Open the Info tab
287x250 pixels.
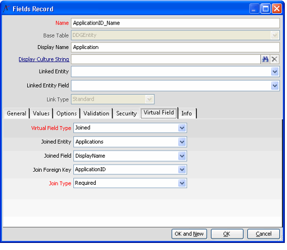pos(186,114)
